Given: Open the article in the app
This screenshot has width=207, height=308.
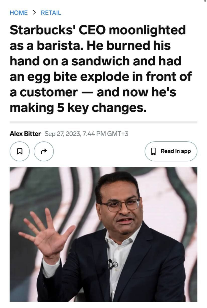Looking at the screenshot, I should (x=171, y=151).
